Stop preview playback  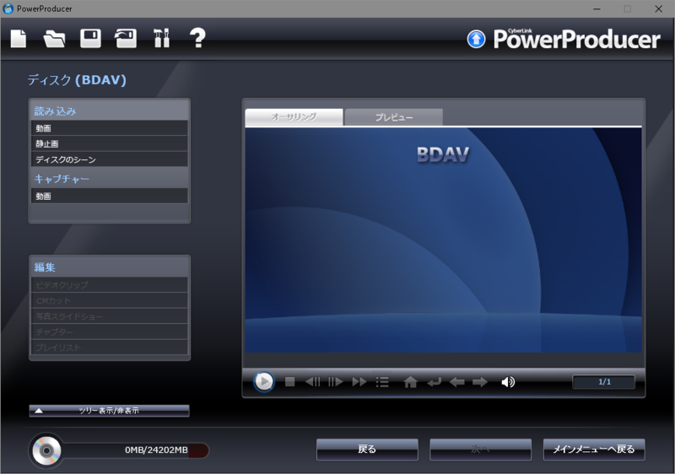coord(289,381)
